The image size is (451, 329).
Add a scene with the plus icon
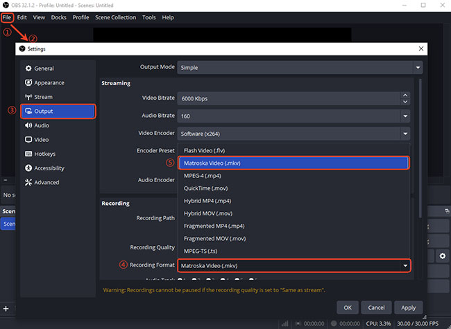(x=6, y=309)
